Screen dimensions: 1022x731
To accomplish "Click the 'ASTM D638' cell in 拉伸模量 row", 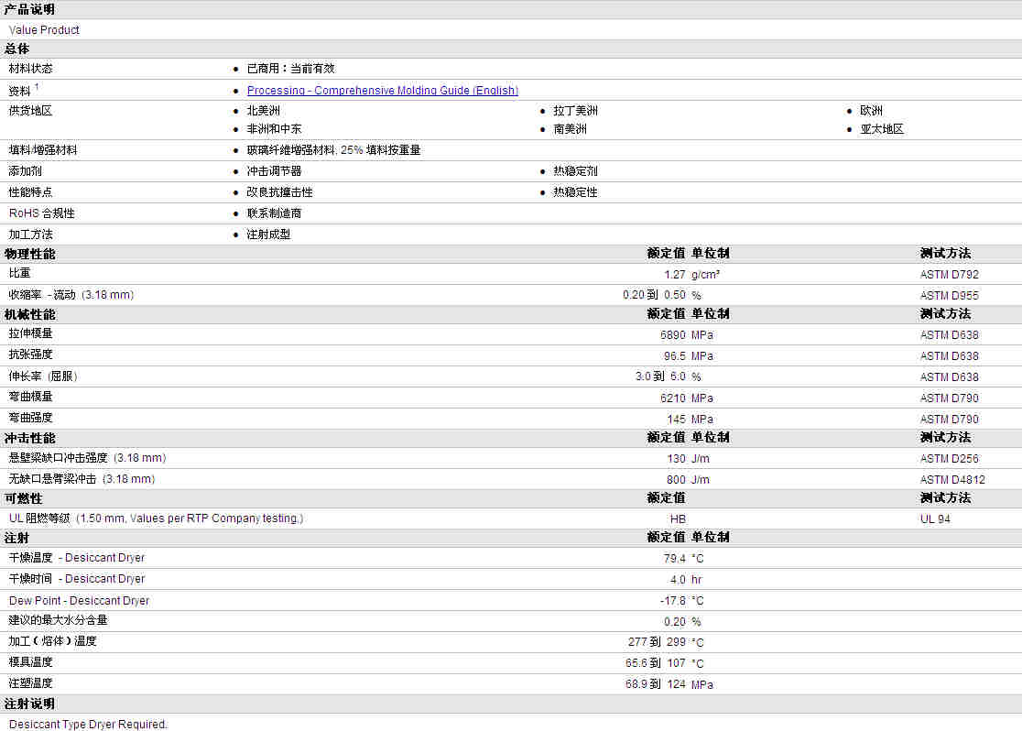I will point(949,335).
